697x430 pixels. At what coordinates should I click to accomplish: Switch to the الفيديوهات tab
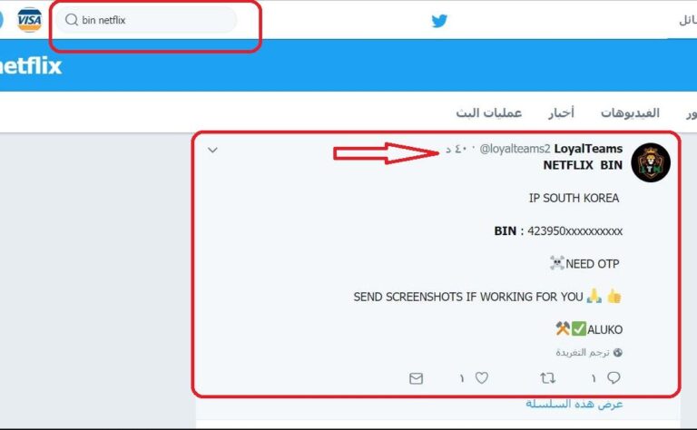point(630,113)
